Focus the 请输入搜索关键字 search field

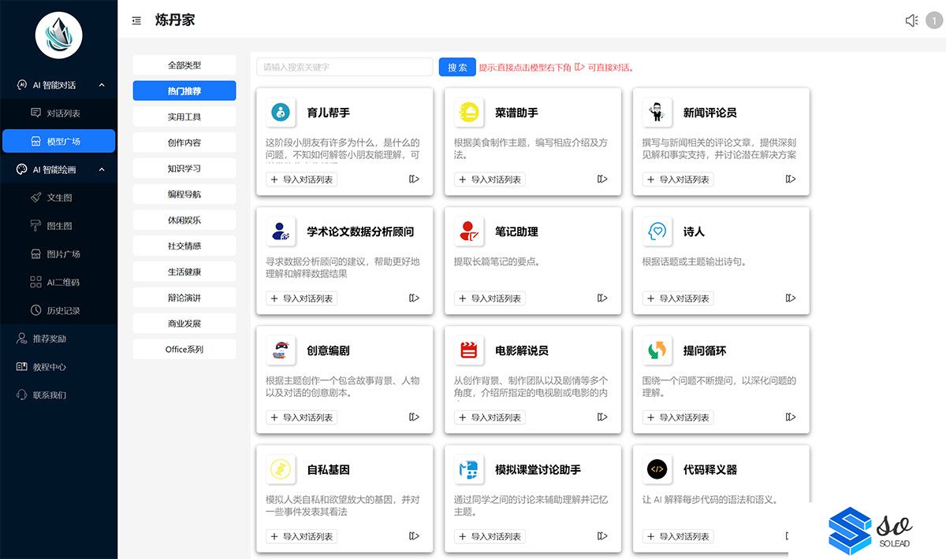345,67
